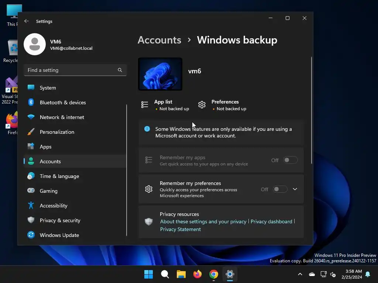This screenshot has height=283, width=378.
Task: Click the sidebar navigation scrollbar
Action: click(126, 170)
